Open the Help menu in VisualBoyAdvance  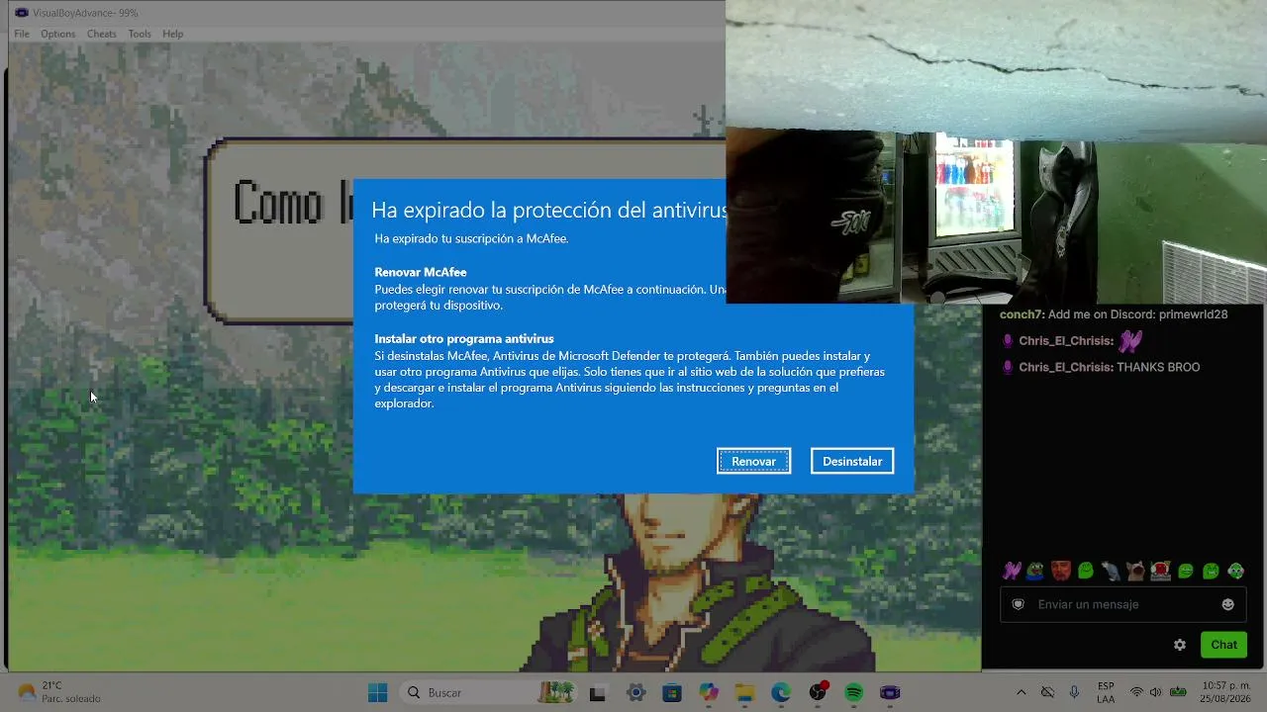[173, 34]
